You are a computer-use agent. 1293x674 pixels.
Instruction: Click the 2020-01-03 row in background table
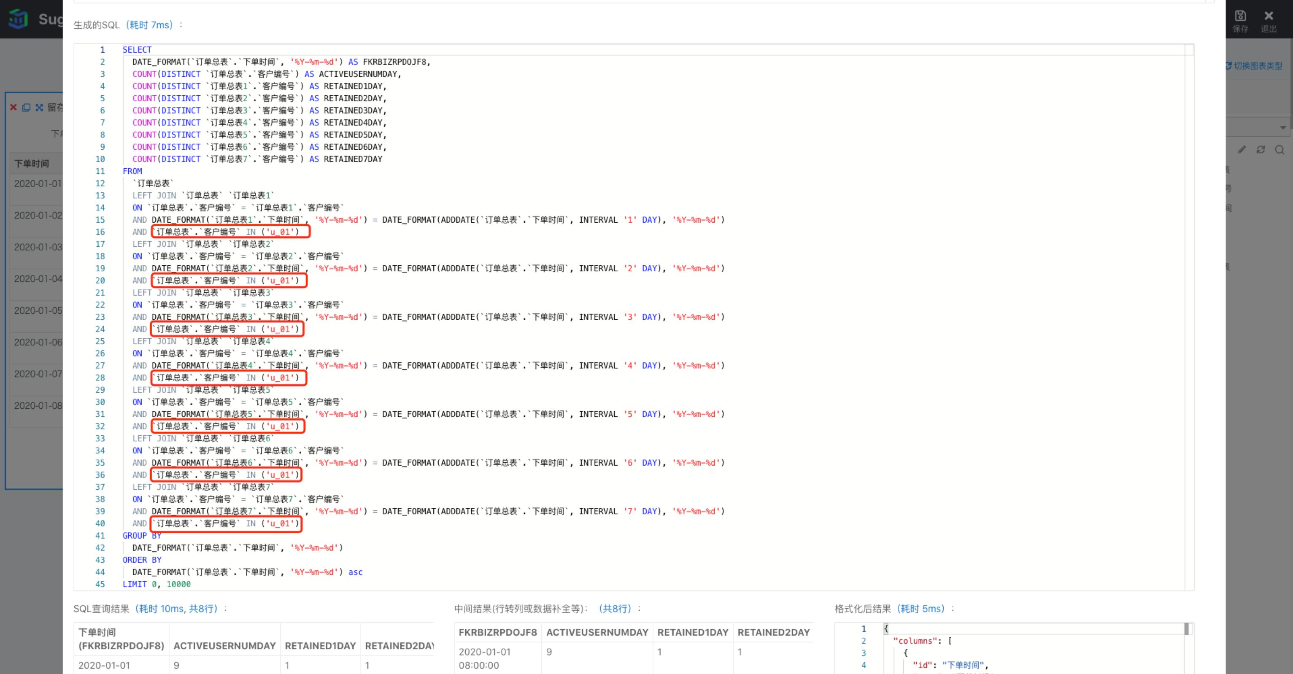[36, 252]
